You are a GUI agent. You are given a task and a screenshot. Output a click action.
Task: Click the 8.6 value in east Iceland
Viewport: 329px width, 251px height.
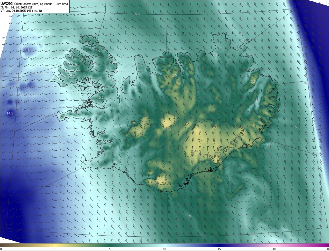[258, 101]
